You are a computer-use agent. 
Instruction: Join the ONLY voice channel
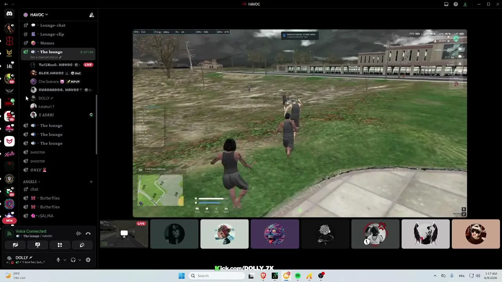coord(58,170)
